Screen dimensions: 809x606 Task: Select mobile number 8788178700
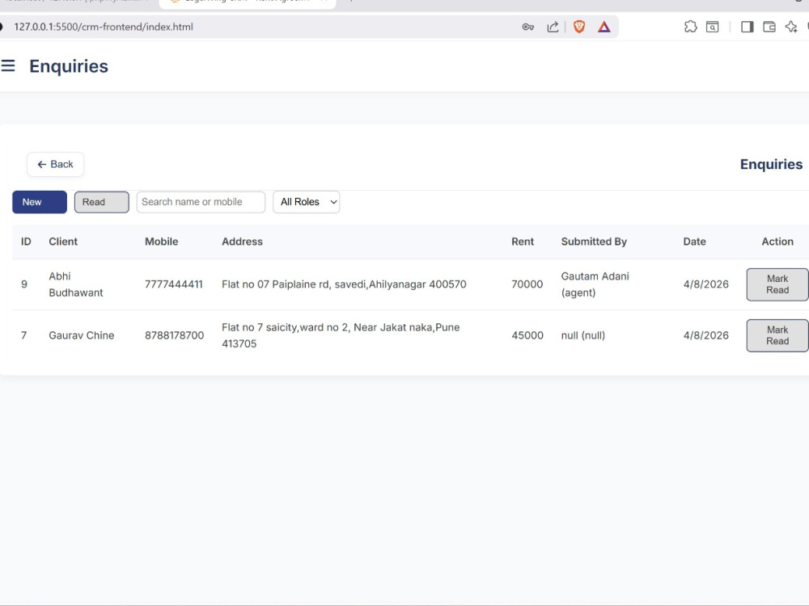pyautogui.click(x=175, y=335)
